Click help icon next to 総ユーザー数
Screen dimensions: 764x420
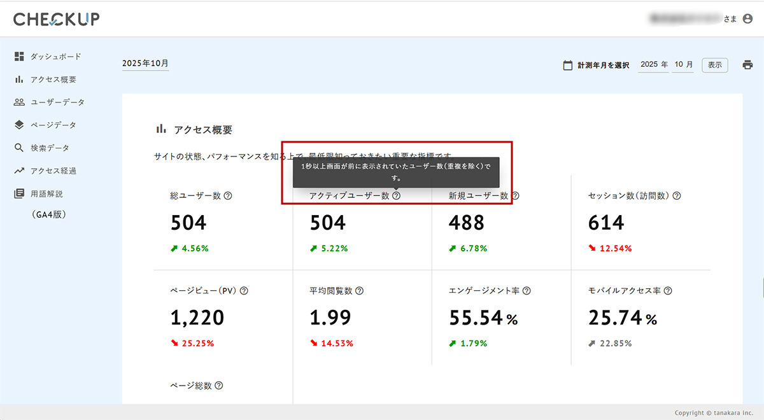click(228, 196)
